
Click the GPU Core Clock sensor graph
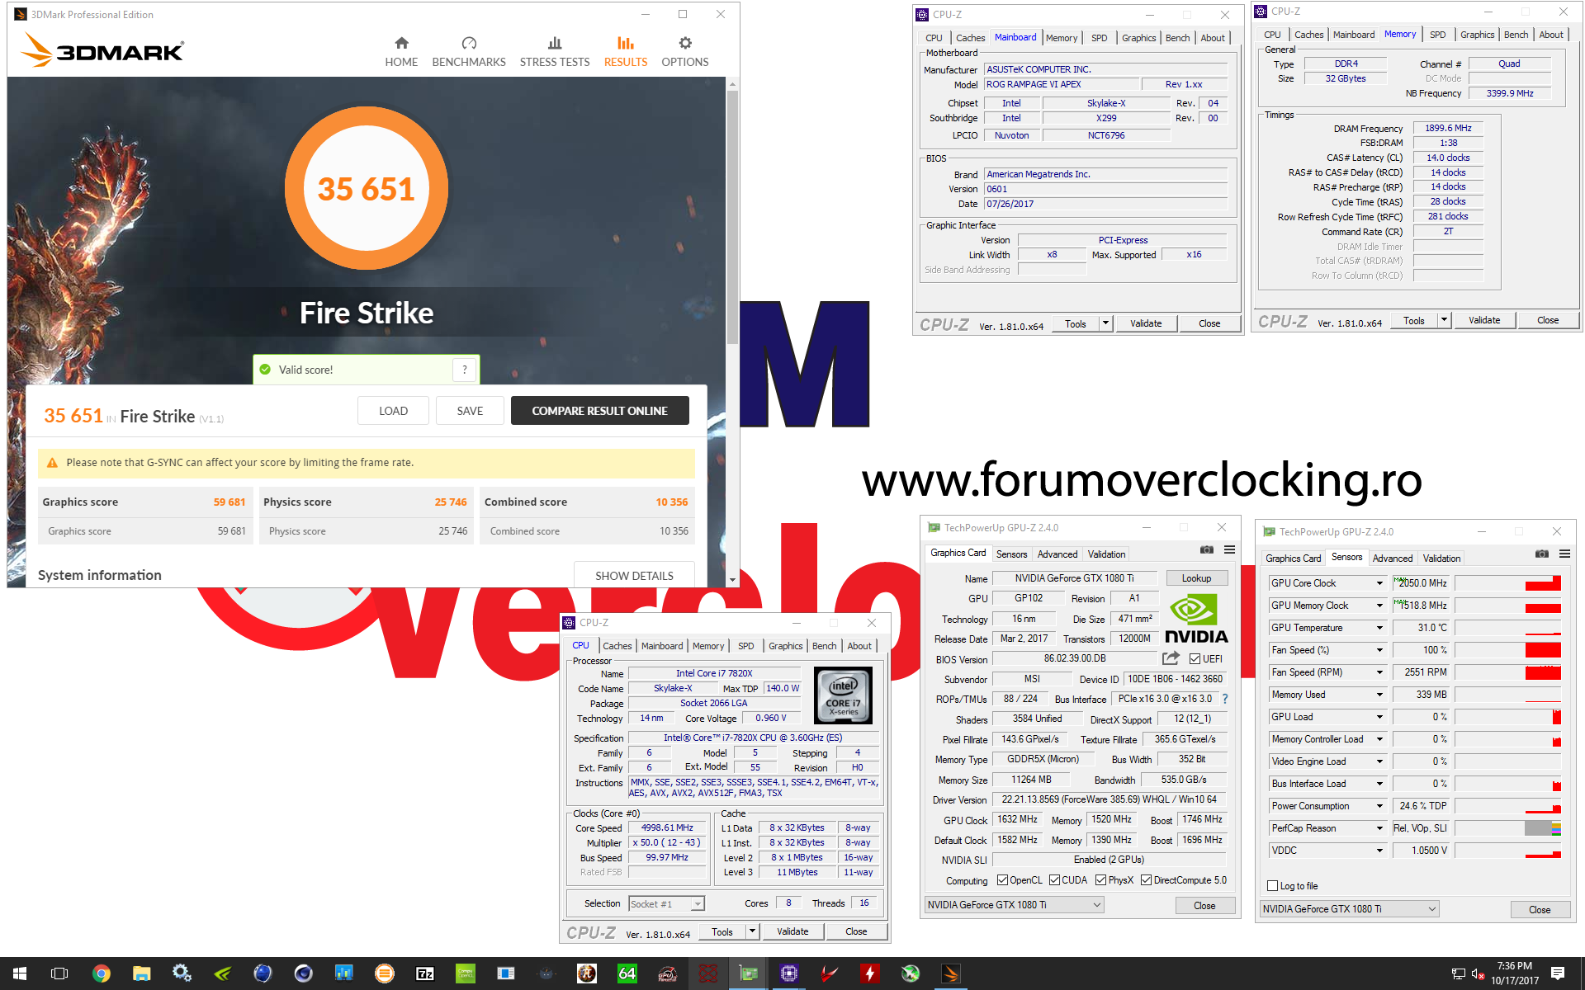click(1507, 583)
